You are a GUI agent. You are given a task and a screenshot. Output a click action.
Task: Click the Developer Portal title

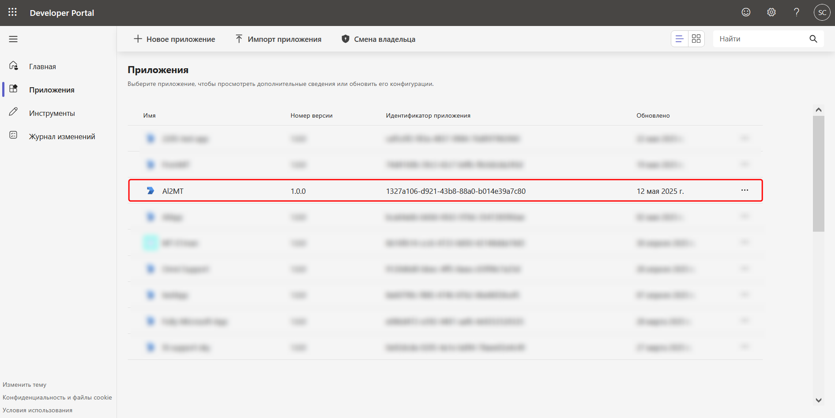[x=62, y=13]
